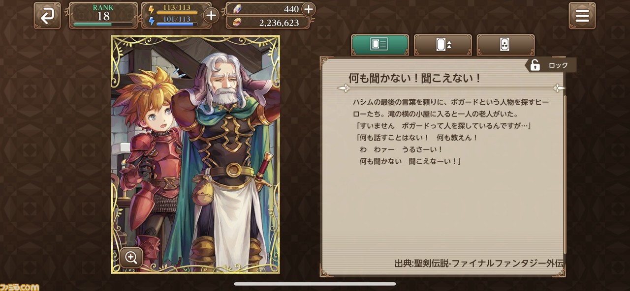Add stamina with the plus button
The image size is (630, 291).
211,16
